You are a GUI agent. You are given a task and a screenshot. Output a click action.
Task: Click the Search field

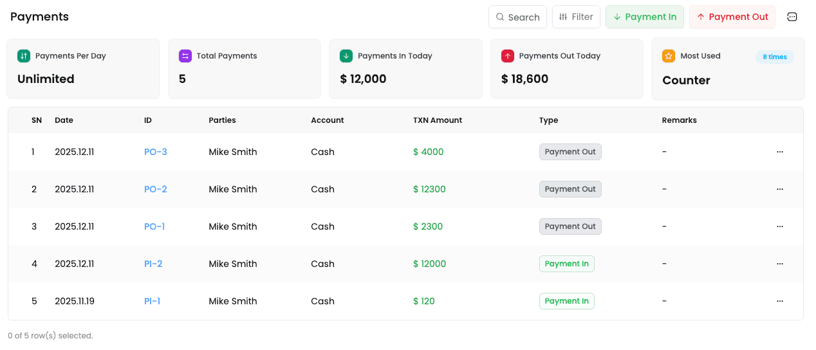click(517, 17)
